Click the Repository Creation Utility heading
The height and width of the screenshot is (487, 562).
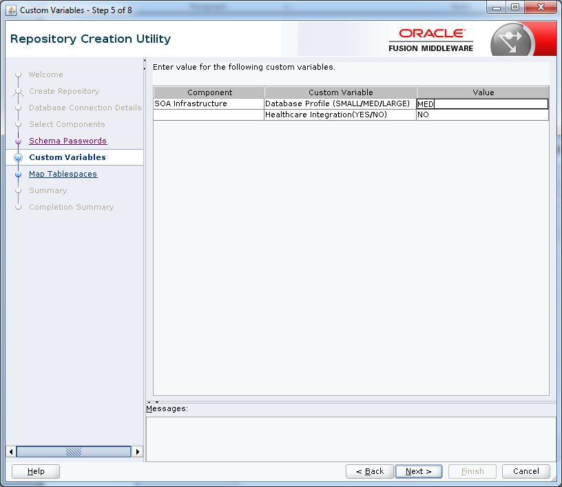tap(90, 39)
